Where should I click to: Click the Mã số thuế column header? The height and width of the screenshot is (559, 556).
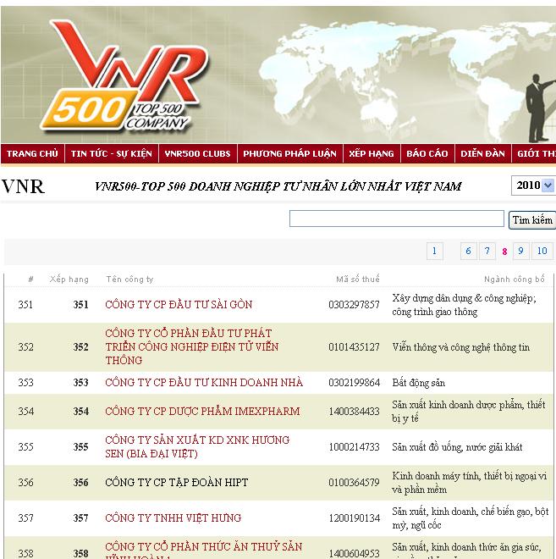[x=358, y=279]
